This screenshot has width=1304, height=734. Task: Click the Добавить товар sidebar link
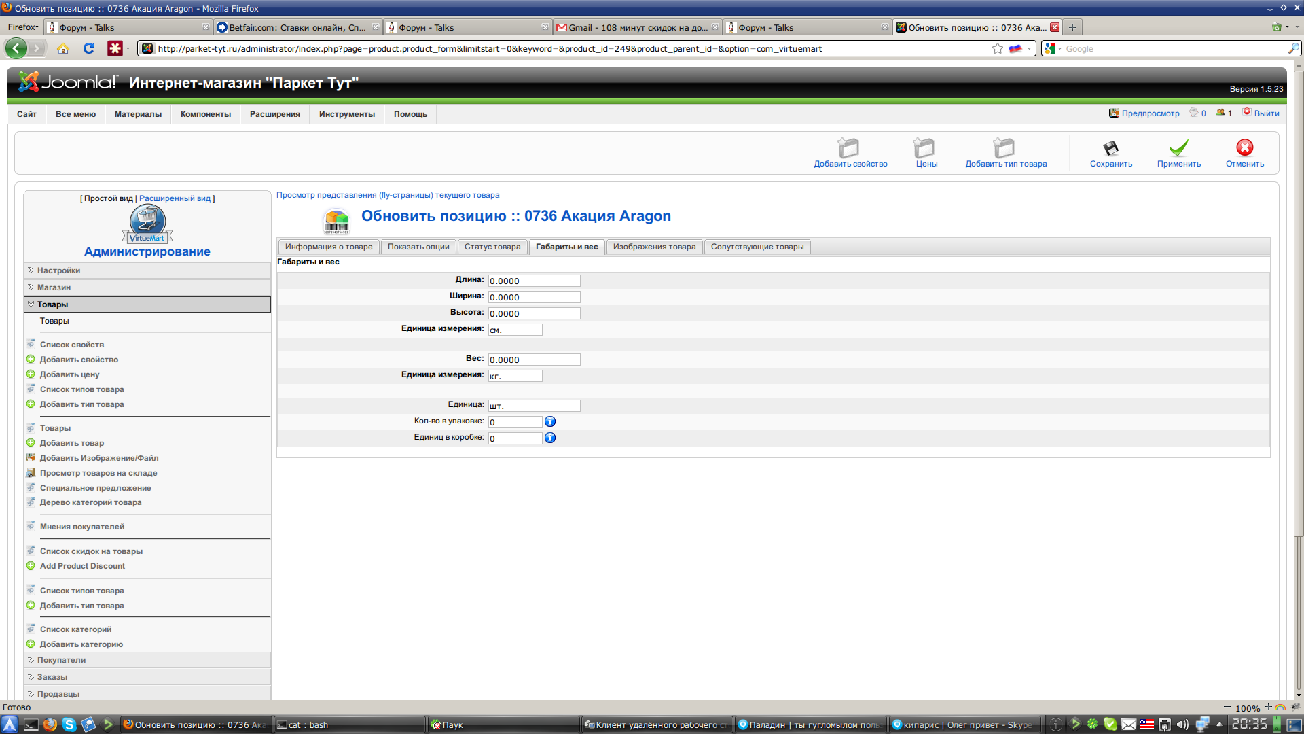(71, 443)
